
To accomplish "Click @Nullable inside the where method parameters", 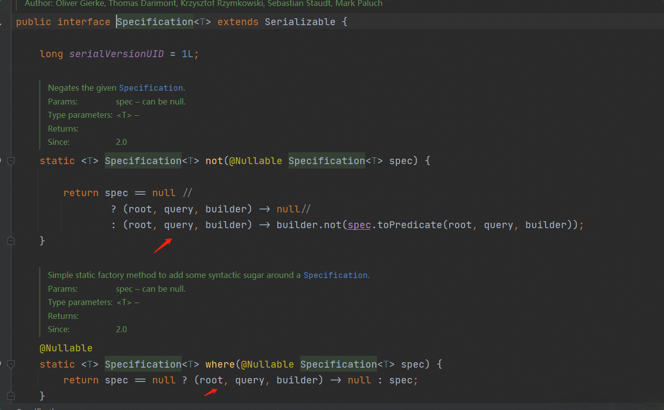I will 268,364.
